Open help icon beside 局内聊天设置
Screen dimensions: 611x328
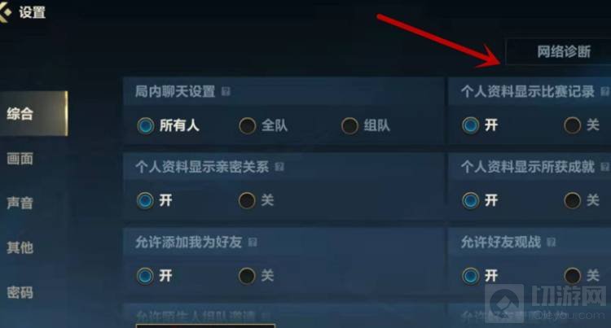[x=226, y=91]
